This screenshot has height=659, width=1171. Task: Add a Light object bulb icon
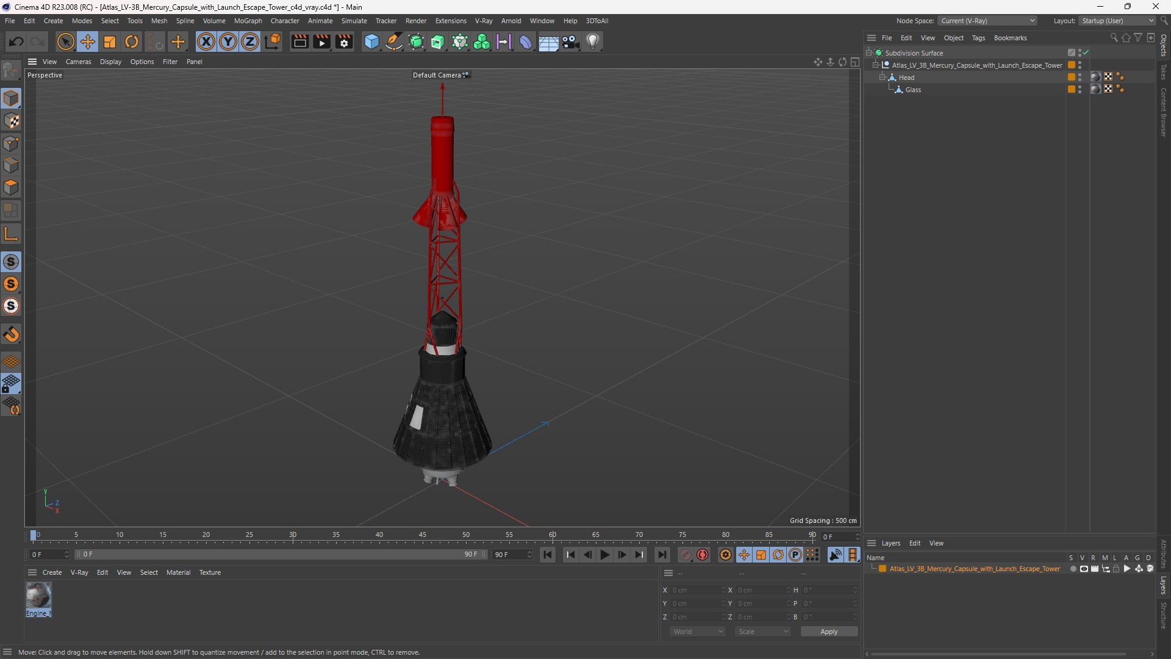(593, 41)
